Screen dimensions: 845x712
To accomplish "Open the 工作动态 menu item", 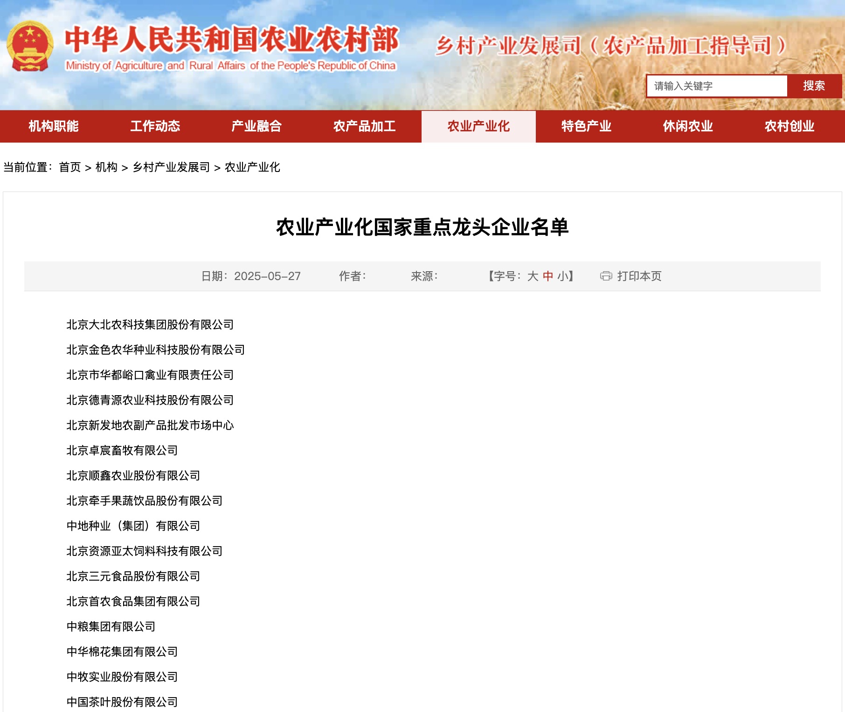I will coord(155,126).
